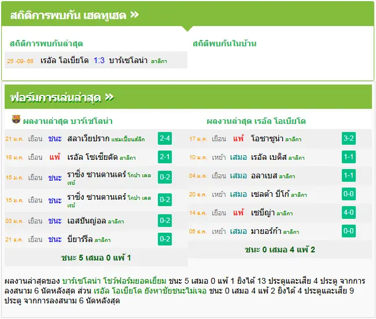Click team name อลาเบส
376x319 pixels.
click(x=264, y=175)
